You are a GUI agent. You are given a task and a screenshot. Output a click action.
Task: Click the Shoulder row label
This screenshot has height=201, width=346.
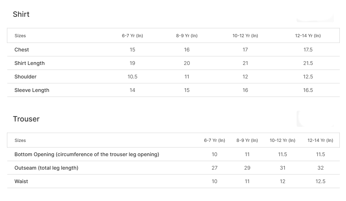(26, 77)
